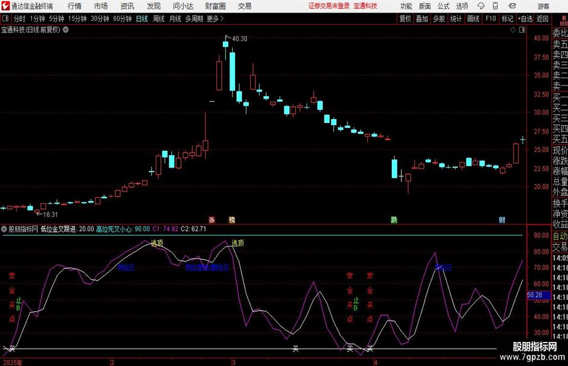The height and width of the screenshot is (366, 568).
Task: Click the 涨 event marker below the candles
Action: pos(212,219)
